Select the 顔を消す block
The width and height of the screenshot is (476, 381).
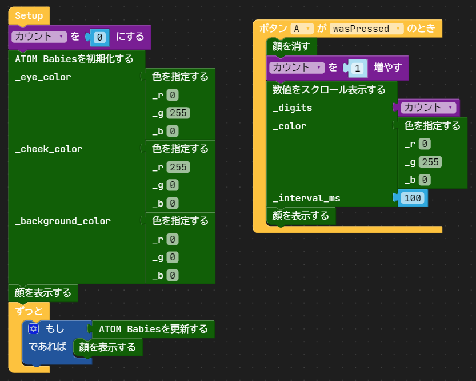point(291,46)
